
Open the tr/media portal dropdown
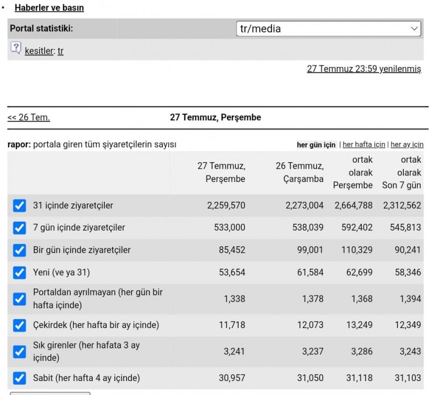(328, 29)
